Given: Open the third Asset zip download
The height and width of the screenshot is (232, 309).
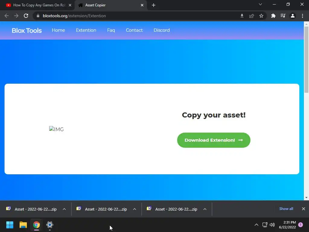Looking at the screenshot, I should point(172,209).
